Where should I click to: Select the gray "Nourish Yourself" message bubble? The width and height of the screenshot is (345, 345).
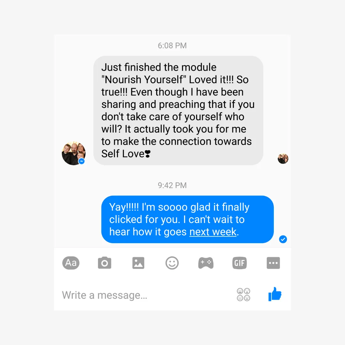point(178,111)
